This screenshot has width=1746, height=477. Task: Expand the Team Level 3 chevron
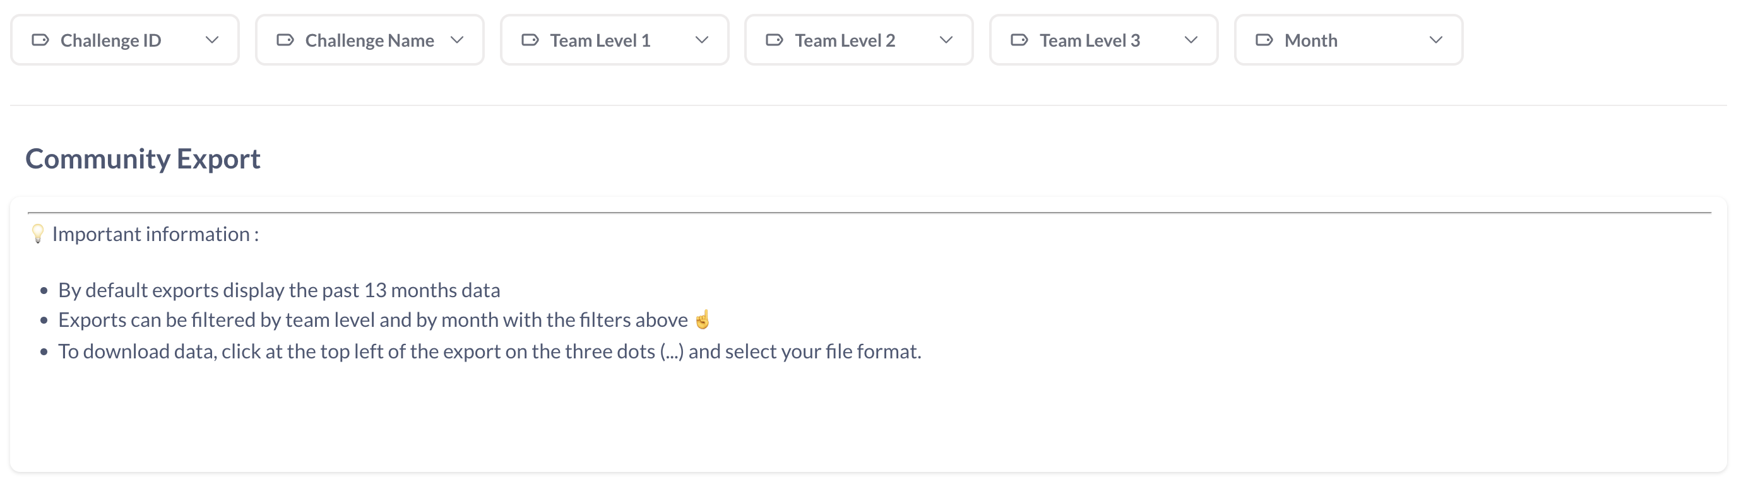1192,40
